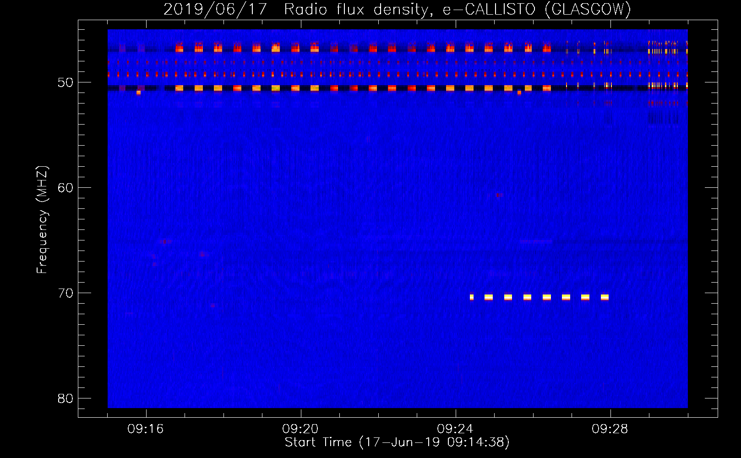Click the 70 frequency tick label

click(x=65, y=293)
